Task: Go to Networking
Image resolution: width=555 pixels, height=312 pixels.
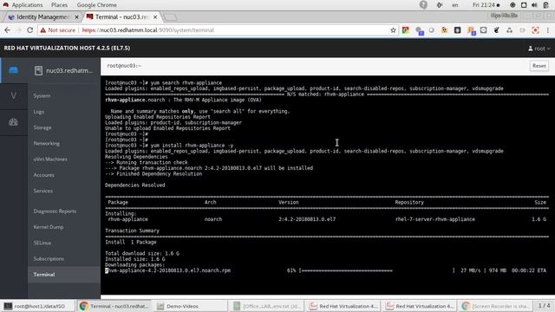Action: click(46, 144)
